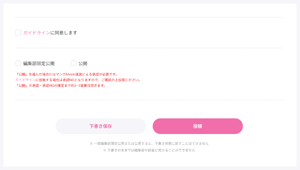Select the 公開 radio button
Screen dimensions: 300x170
[x=73, y=63]
